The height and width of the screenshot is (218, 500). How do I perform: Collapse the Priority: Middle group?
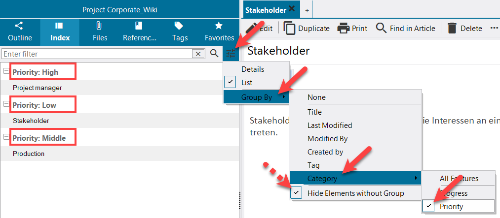(x=6, y=138)
